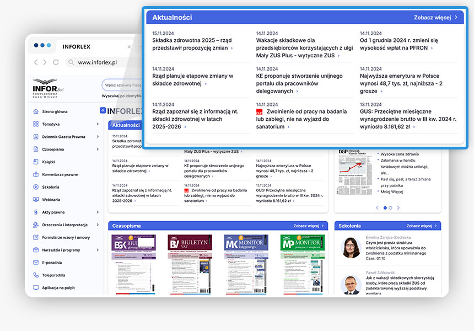This screenshot has height=331, width=474.
Task: Open 'Wysoka cena zdrowia' DGP headline
Action: pos(400,154)
